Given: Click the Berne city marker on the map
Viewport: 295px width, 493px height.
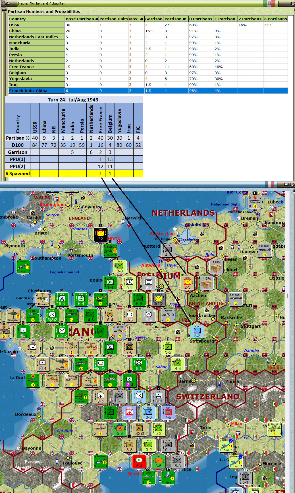Looking at the screenshot, I should pos(194,380).
